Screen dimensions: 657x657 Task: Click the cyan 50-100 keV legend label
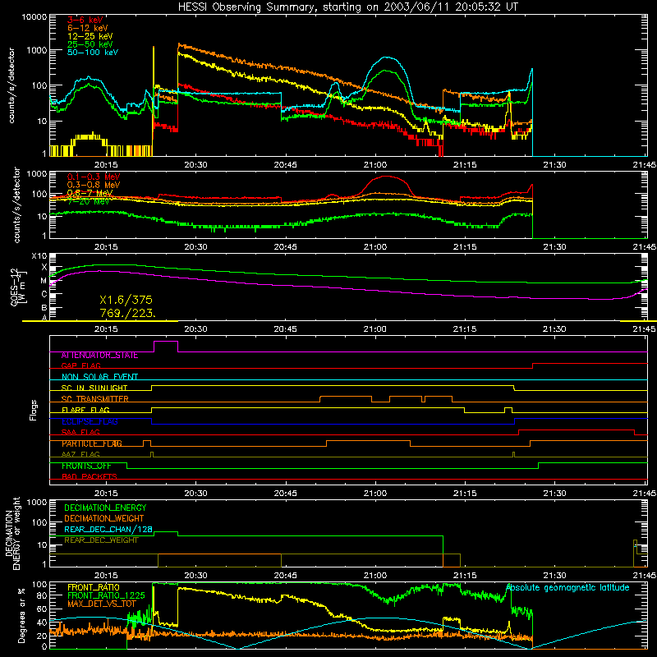[x=93, y=53]
